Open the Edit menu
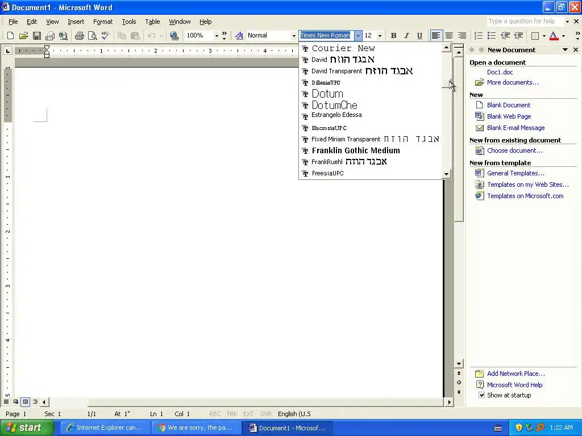This screenshot has height=436, width=582. pos(32,22)
